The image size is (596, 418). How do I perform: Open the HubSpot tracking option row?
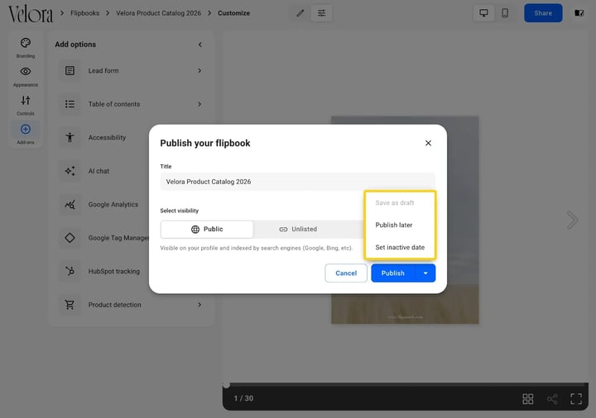[x=104, y=271]
